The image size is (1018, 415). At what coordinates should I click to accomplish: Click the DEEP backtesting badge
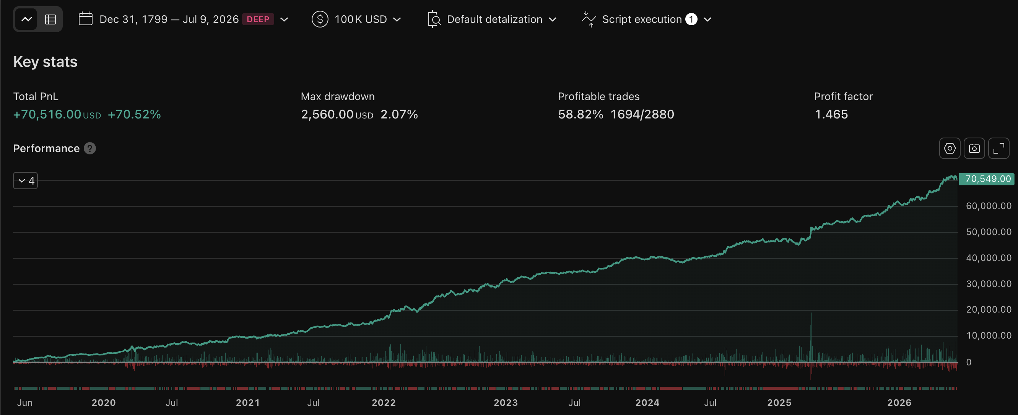(x=258, y=19)
